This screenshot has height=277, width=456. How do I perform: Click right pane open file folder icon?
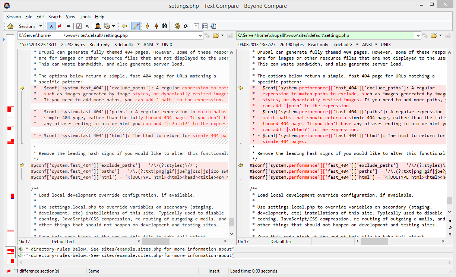pos(434,35)
